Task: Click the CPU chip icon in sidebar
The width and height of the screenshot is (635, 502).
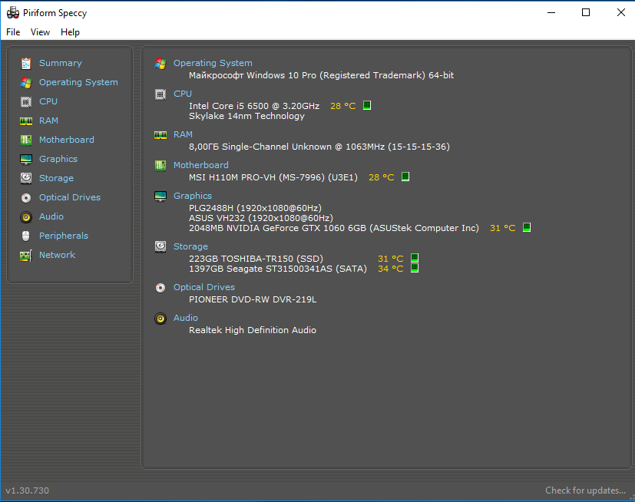Action: (x=26, y=101)
